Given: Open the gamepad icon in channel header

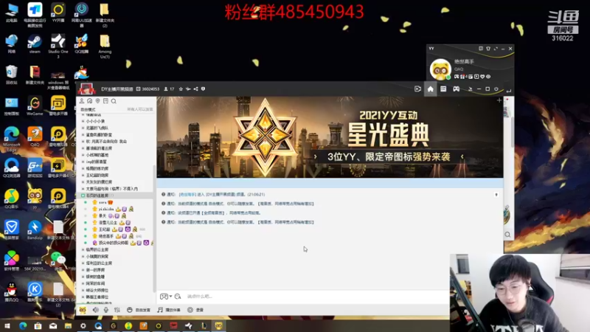Looking at the screenshot, I should (456, 89).
